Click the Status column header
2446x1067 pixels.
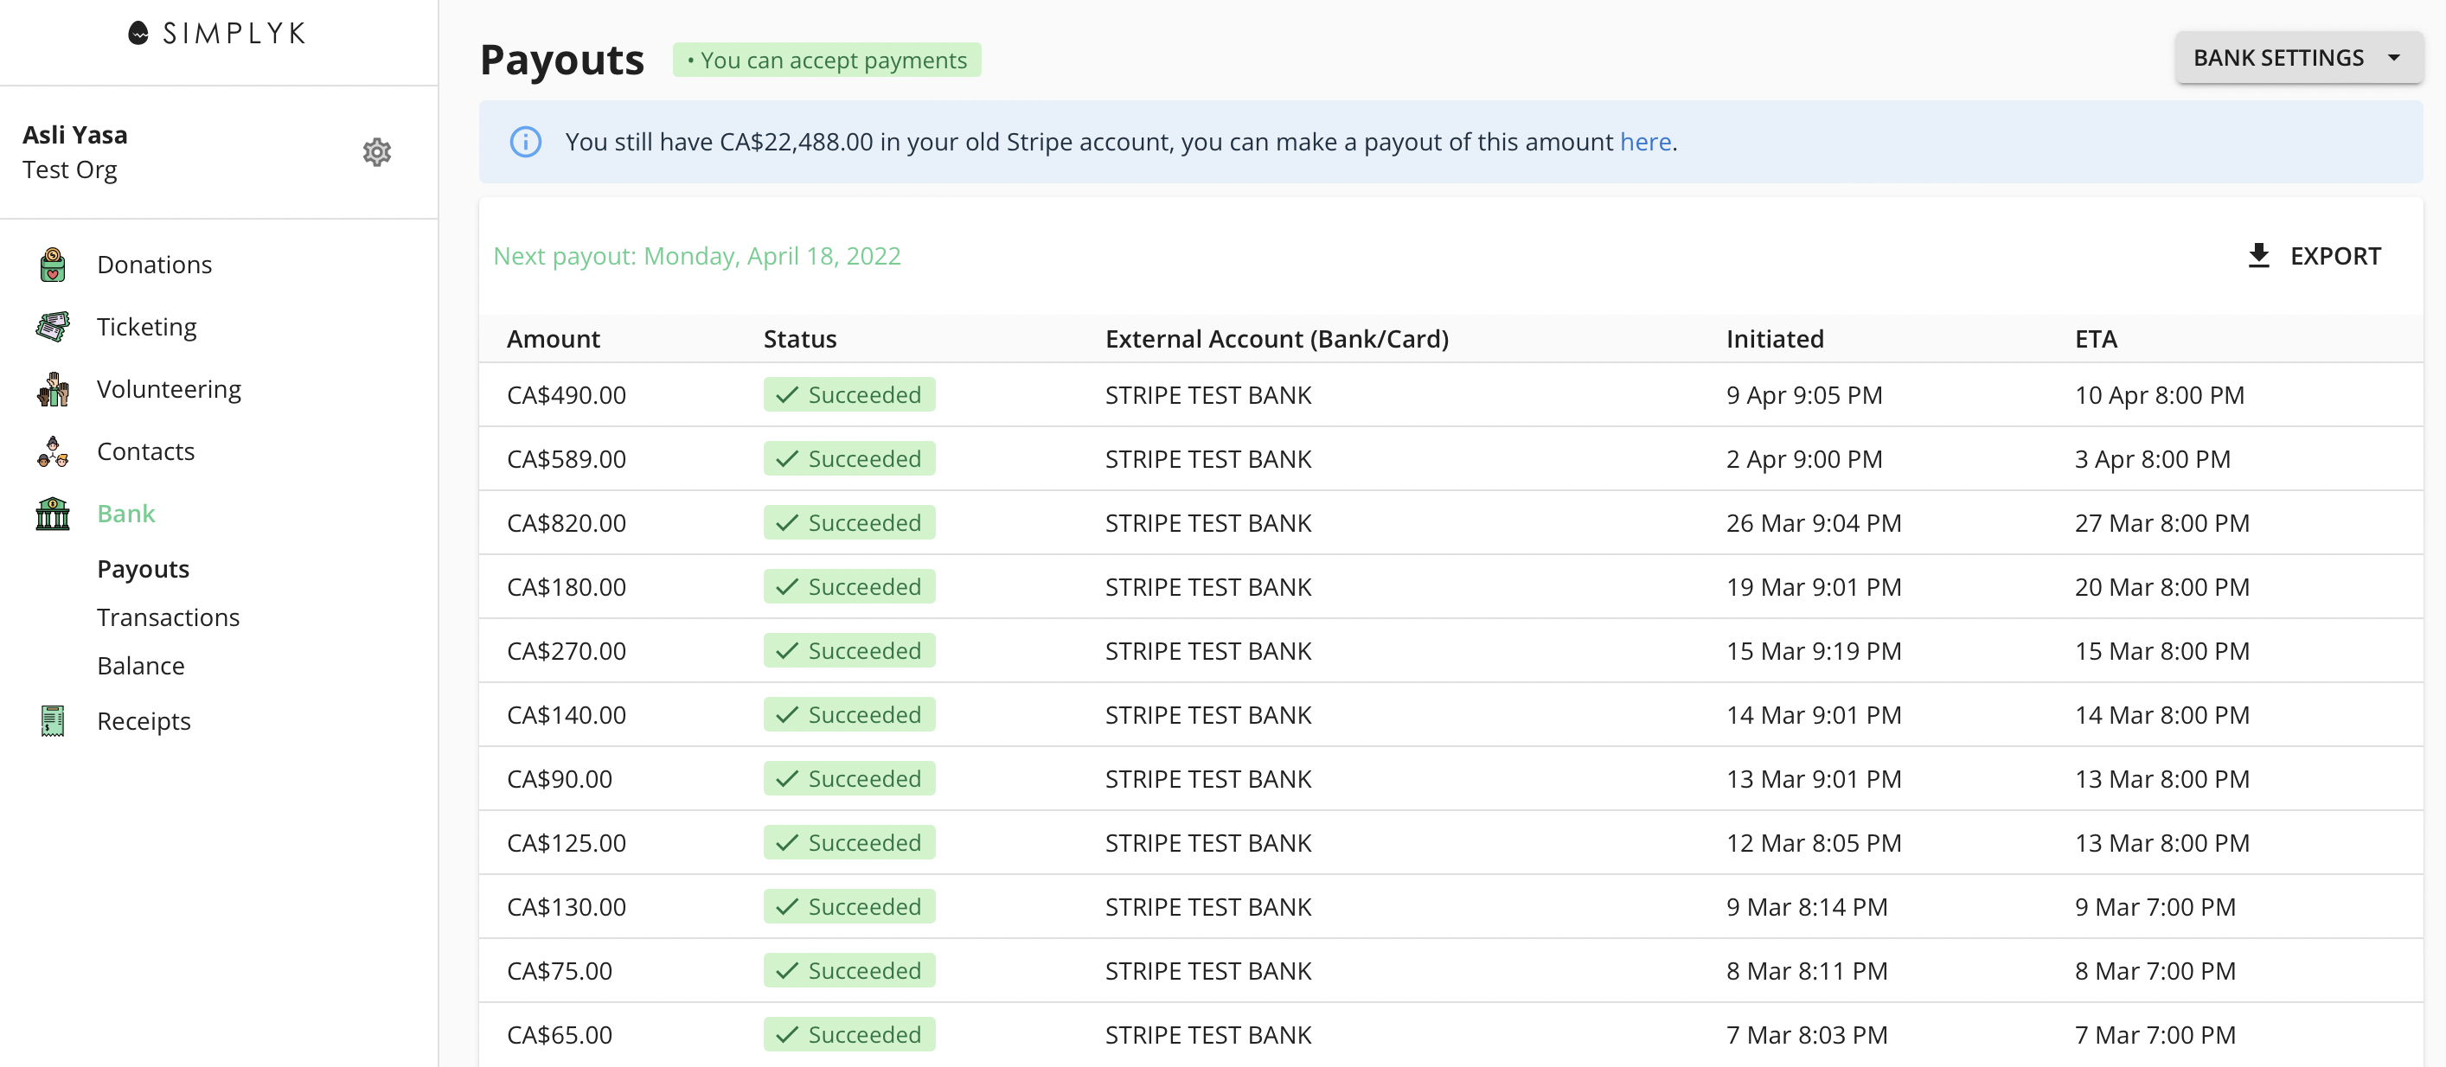point(800,339)
